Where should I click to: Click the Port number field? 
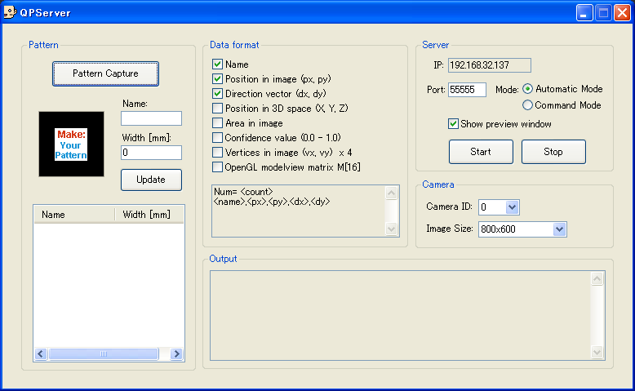pyautogui.click(x=467, y=90)
